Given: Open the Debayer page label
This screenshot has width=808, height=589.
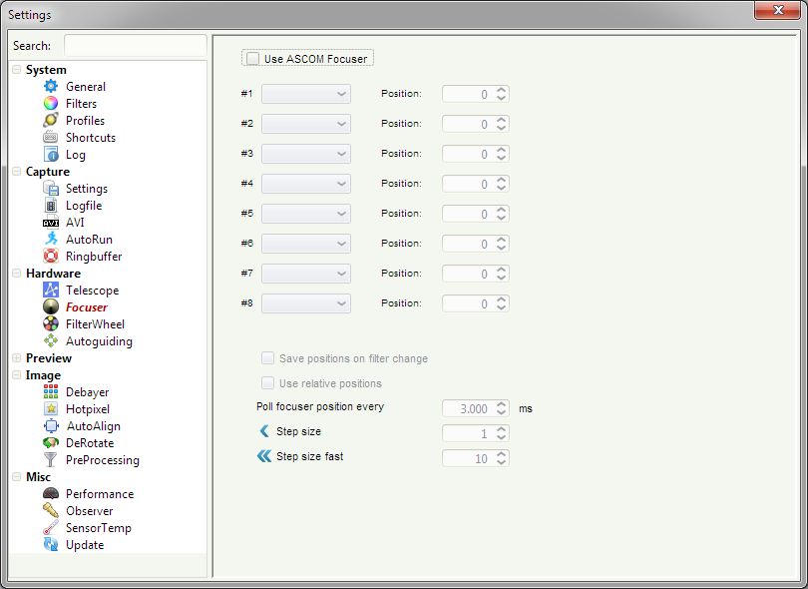Looking at the screenshot, I should 88,392.
